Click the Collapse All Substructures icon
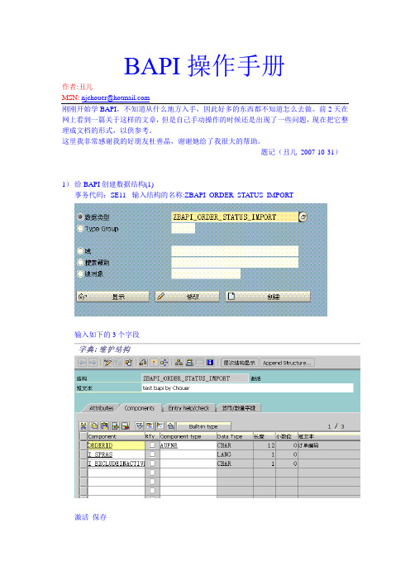Viewport: 410px width, 580px height. coord(170,426)
